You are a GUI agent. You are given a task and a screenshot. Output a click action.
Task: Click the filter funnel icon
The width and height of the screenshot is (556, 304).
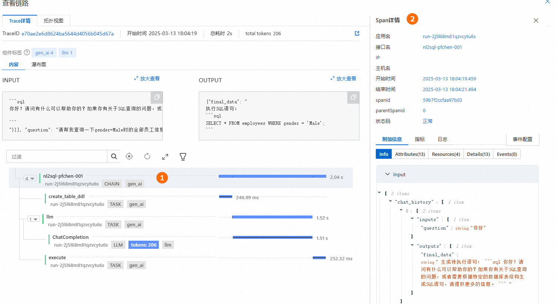point(183,157)
